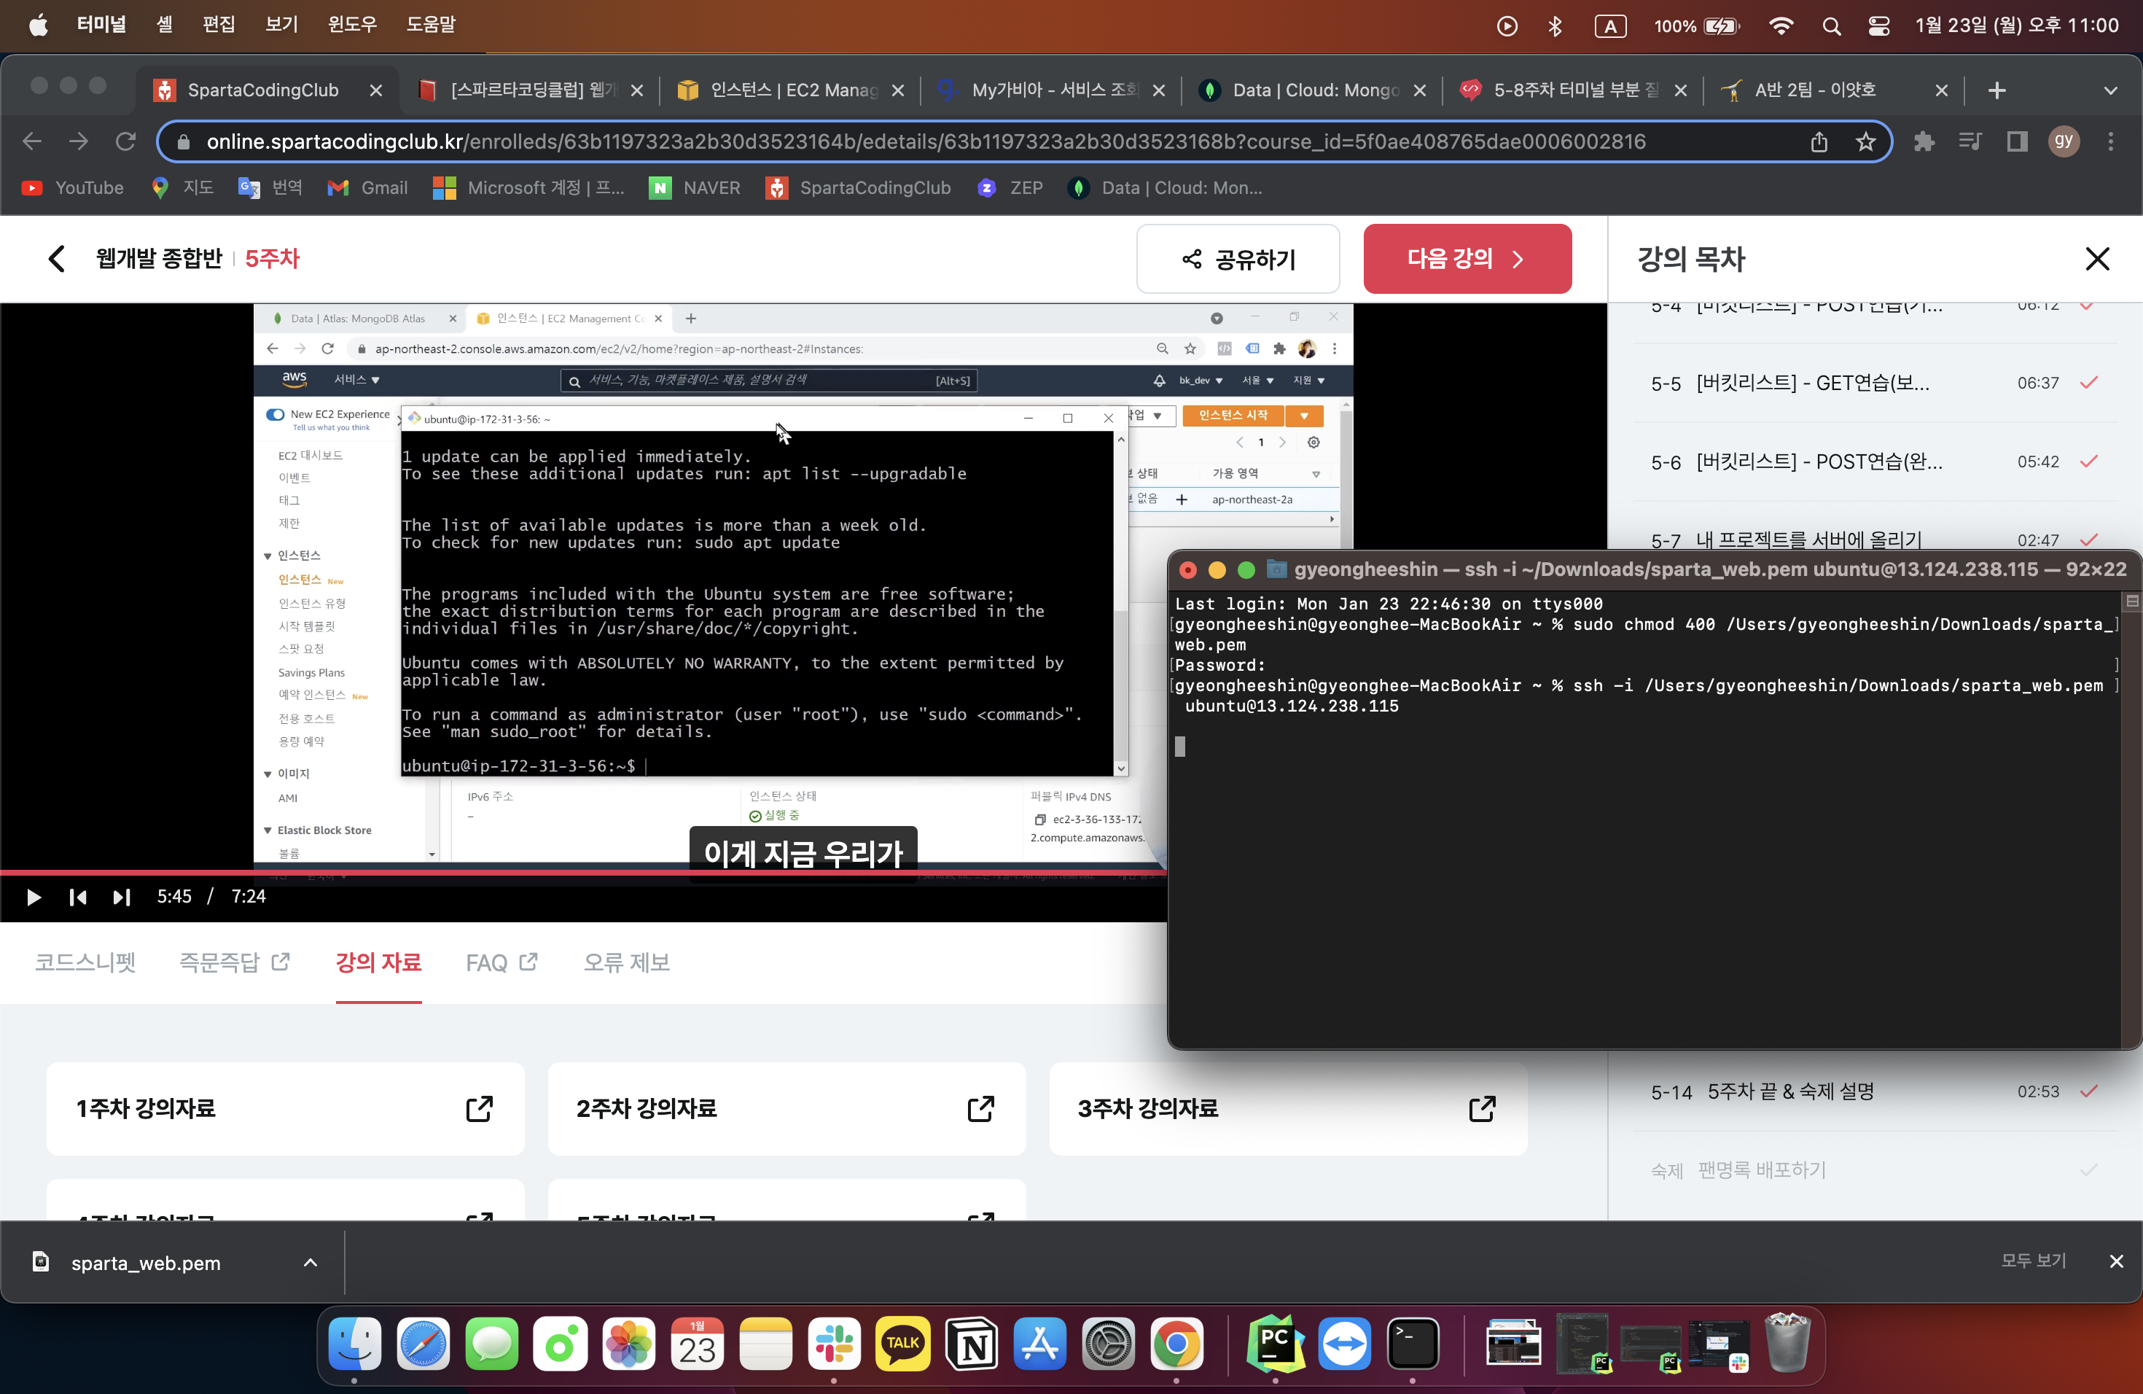
Task: Open 숙제 팬명록 배포하기 item
Action: (x=1874, y=1169)
